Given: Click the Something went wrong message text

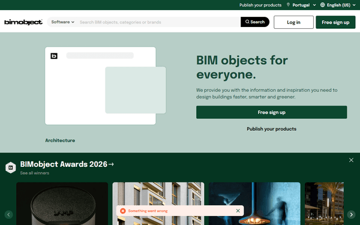Looking at the screenshot, I should pos(148,211).
